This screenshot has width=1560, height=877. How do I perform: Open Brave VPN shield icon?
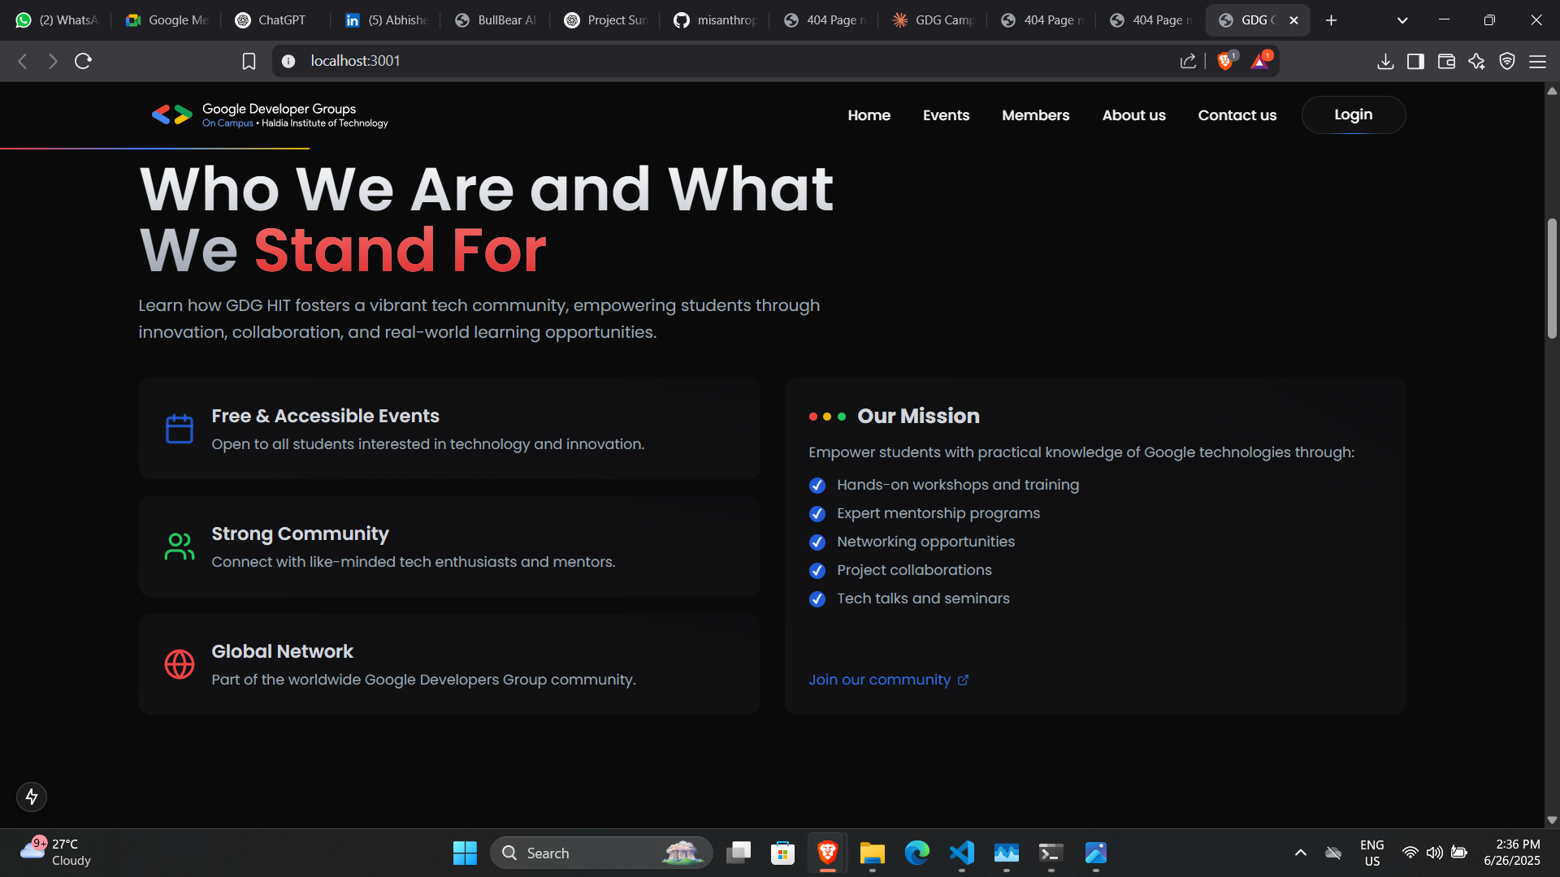point(1507,61)
